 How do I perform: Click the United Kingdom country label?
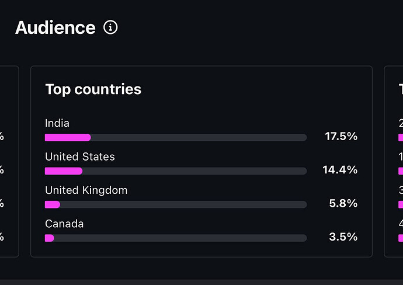(86, 190)
